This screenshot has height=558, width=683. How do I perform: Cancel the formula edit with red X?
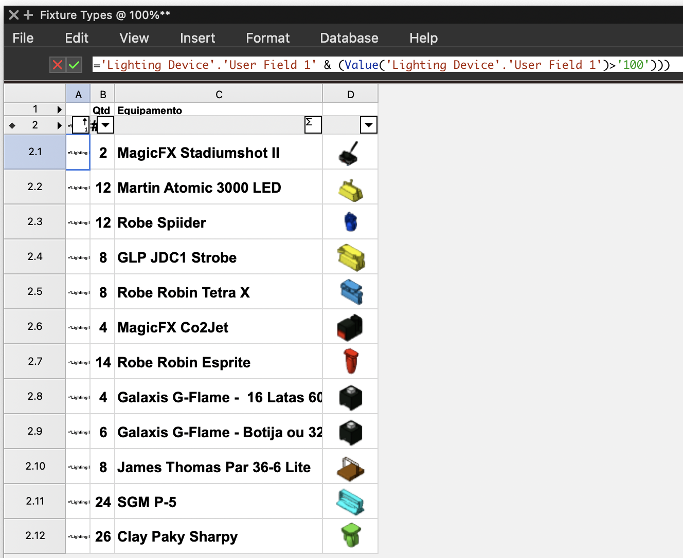(58, 65)
